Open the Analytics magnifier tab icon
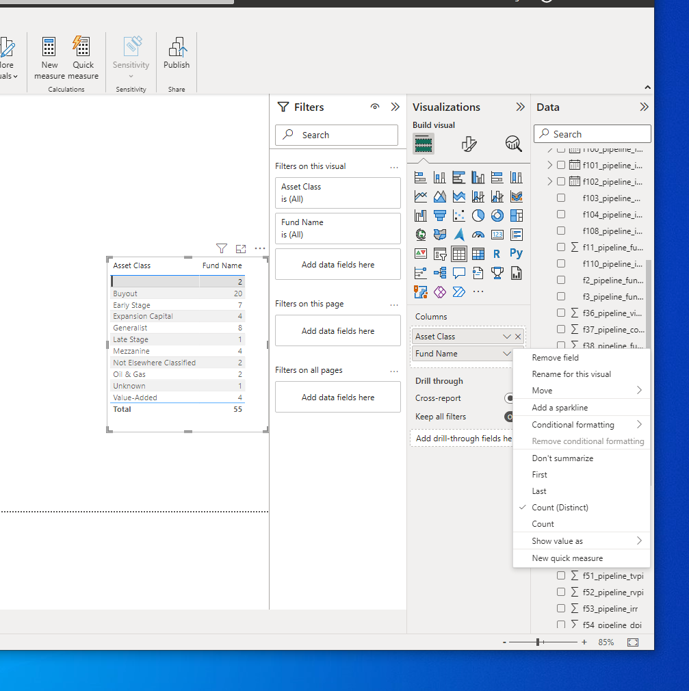Screen dimensions: 689x691 click(x=513, y=144)
